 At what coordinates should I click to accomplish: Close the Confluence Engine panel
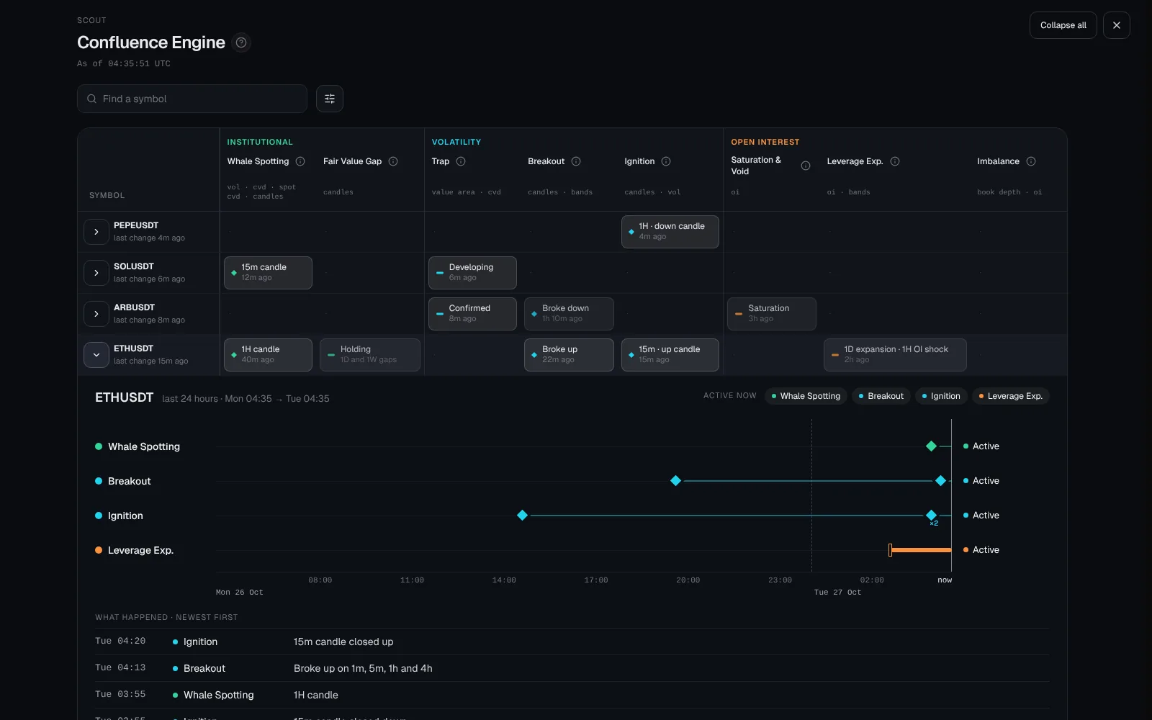click(x=1117, y=25)
